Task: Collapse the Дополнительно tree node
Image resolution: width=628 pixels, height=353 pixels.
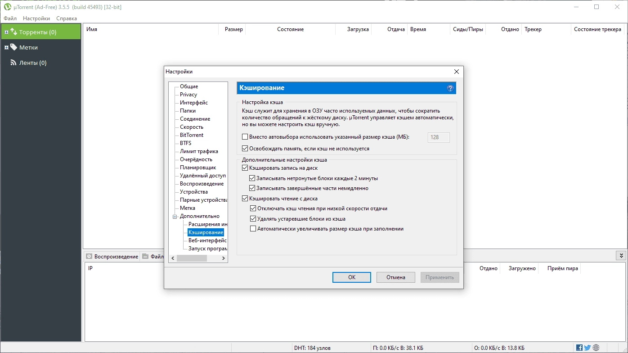Action: point(175,217)
